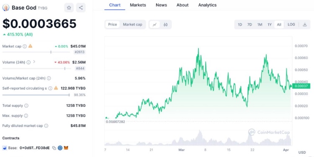
Task: Select the 1Y time range button
Action: click(x=270, y=25)
